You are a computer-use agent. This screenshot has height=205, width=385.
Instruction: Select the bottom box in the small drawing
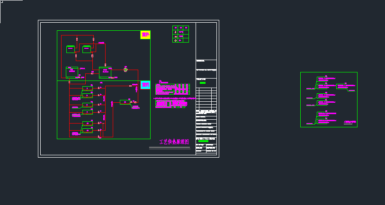(x=322, y=122)
